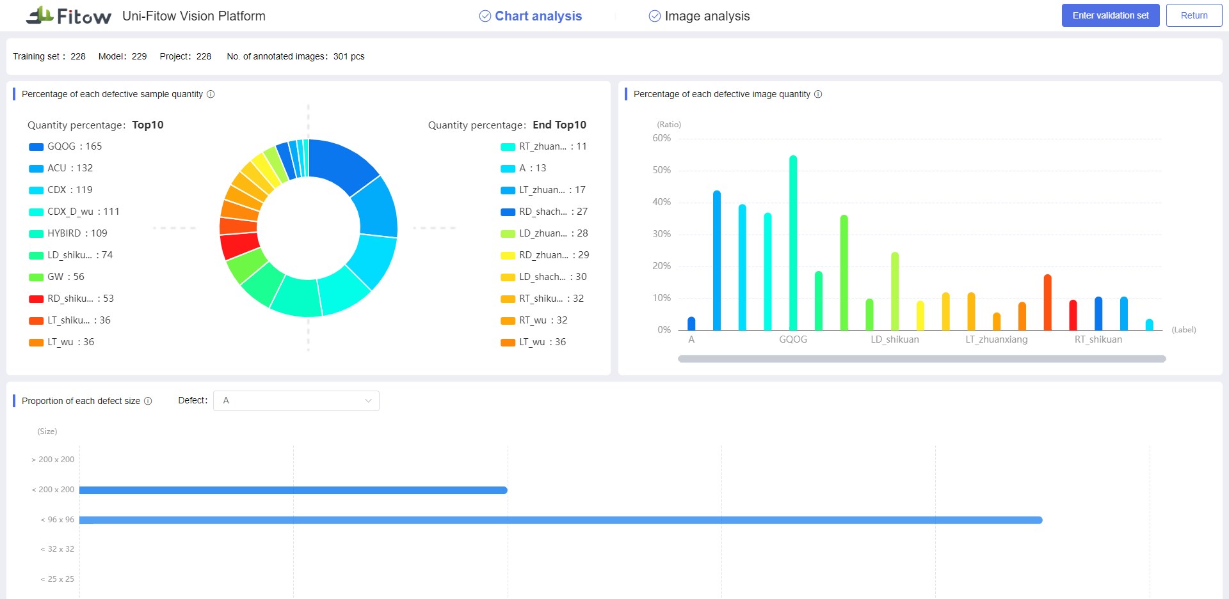Click the blue bar above label A
This screenshot has width=1229, height=599.
pyautogui.click(x=691, y=323)
